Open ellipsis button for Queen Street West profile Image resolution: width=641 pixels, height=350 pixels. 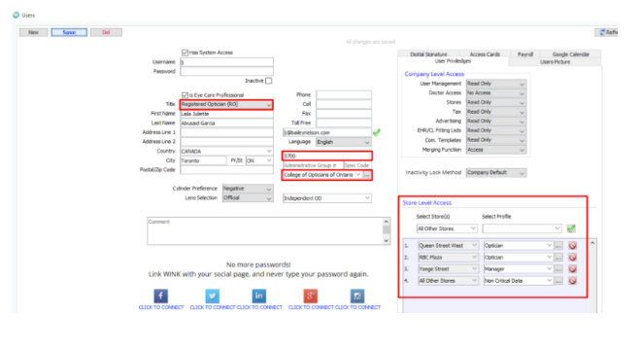coord(558,246)
